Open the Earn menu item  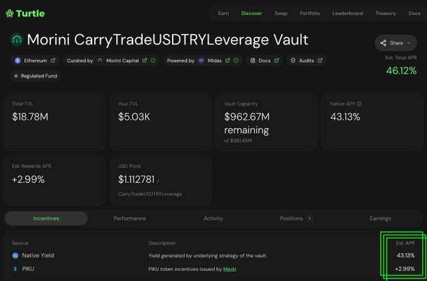pyautogui.click(x=224, y=13)
